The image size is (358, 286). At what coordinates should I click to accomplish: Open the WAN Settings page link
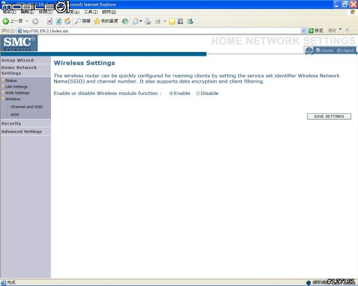click(17, 93)
